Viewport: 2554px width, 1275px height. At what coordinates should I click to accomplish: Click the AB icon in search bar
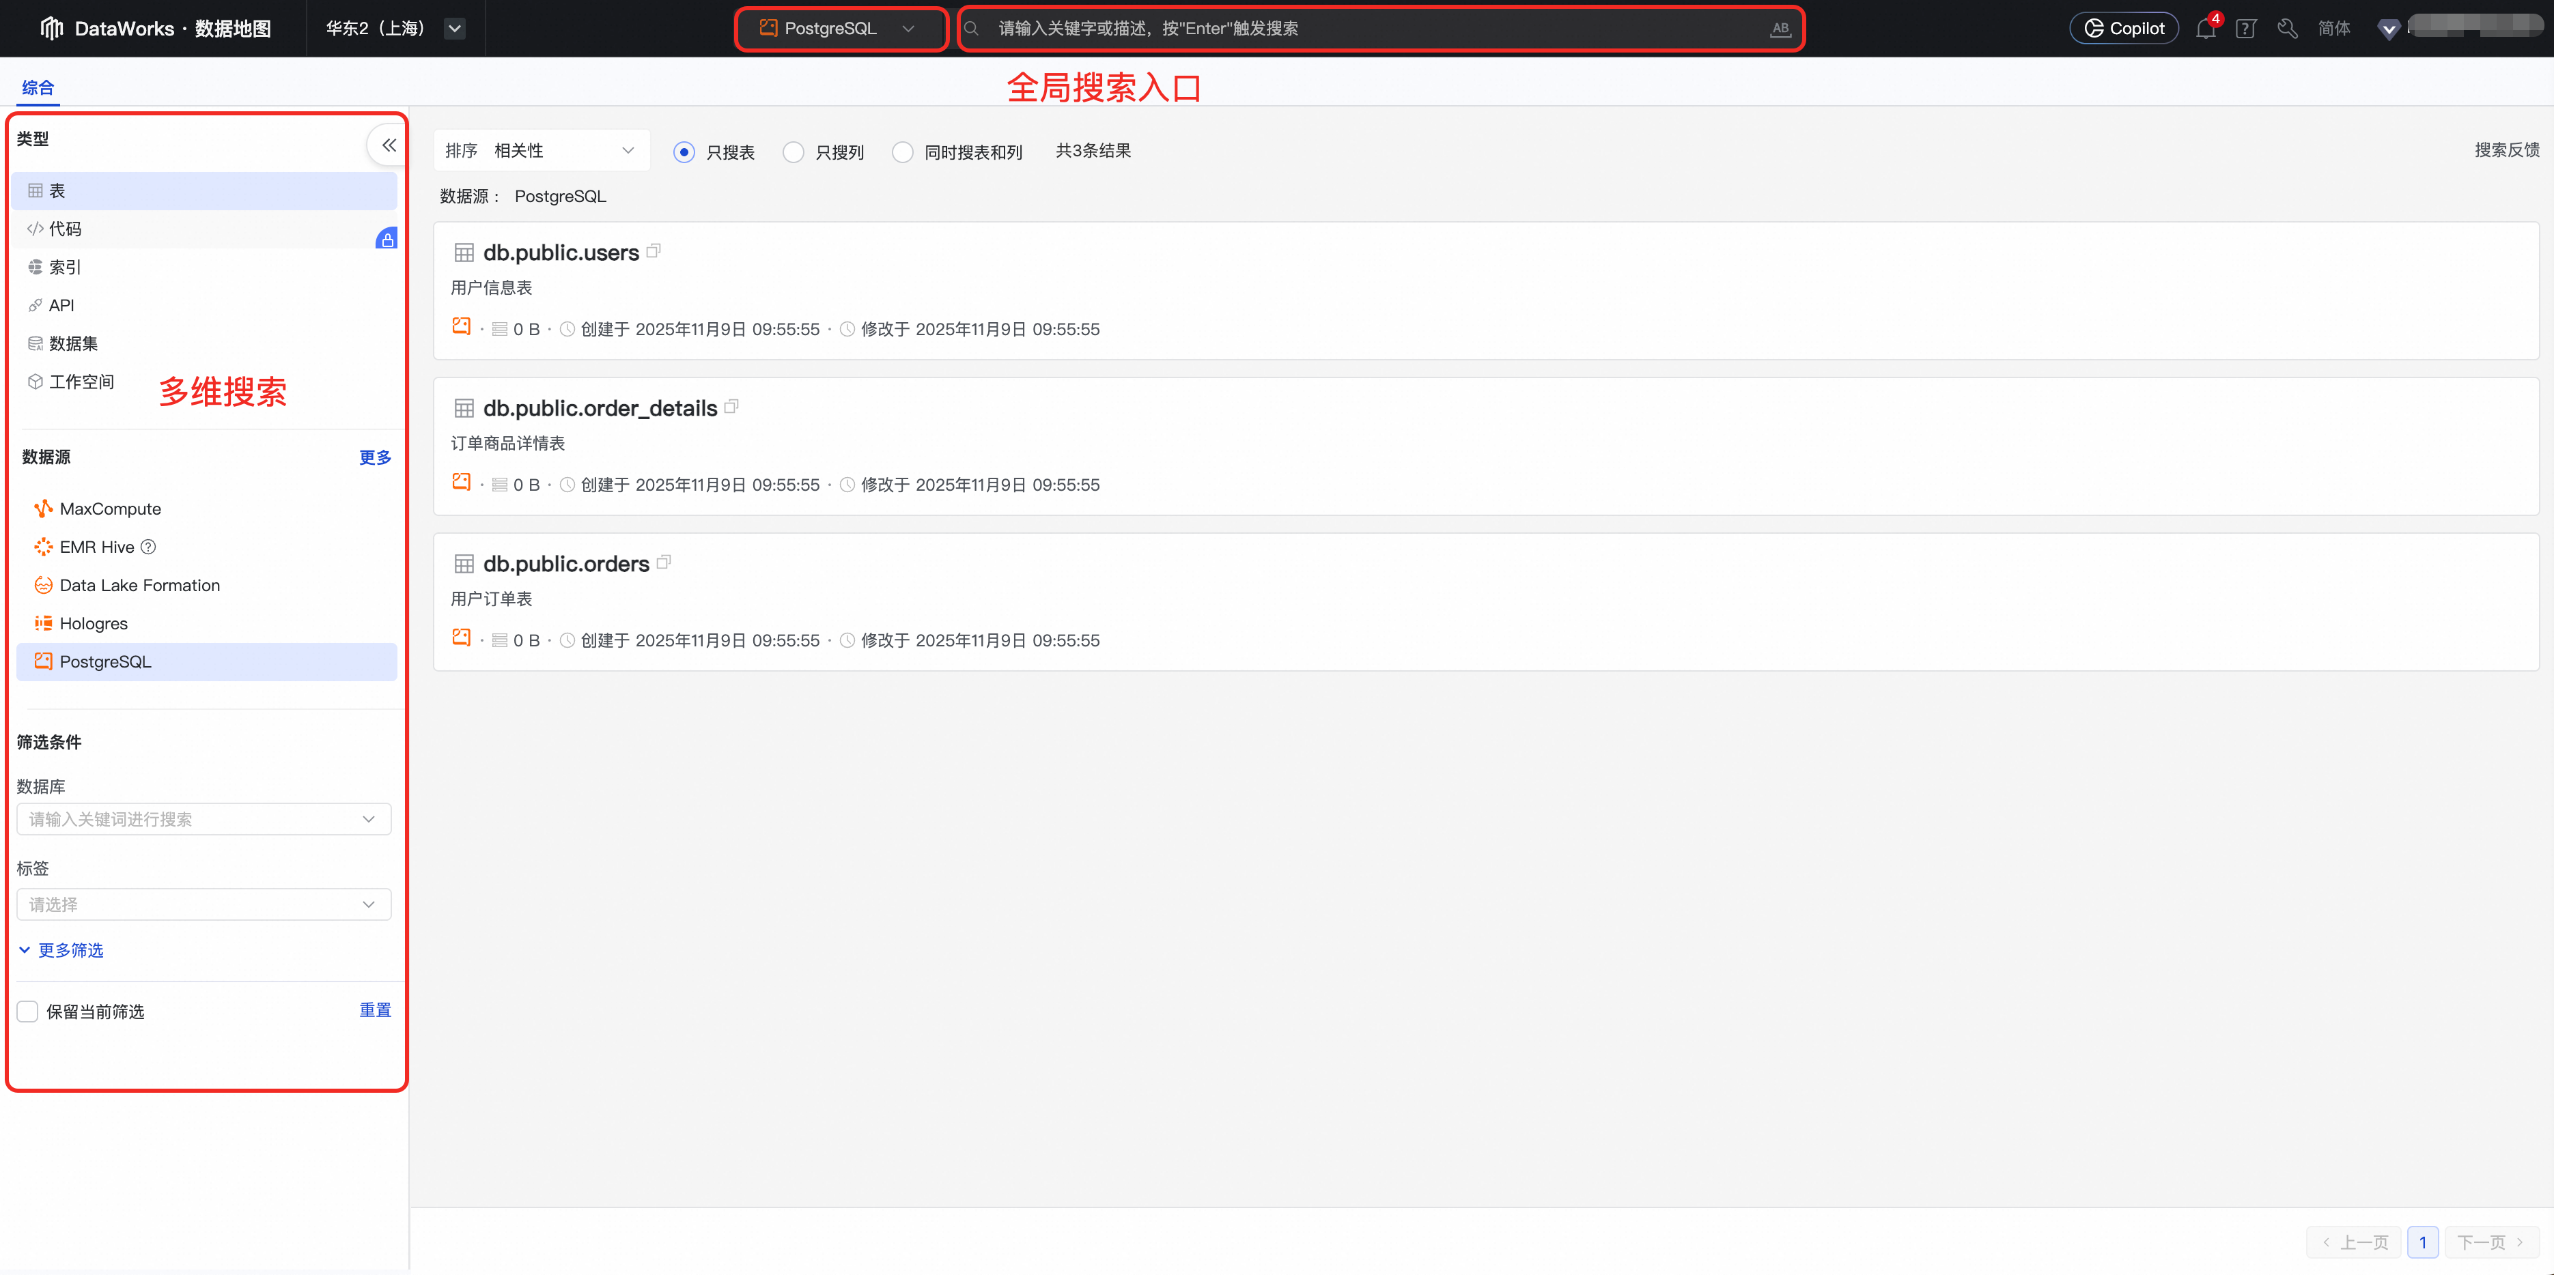1780,29
